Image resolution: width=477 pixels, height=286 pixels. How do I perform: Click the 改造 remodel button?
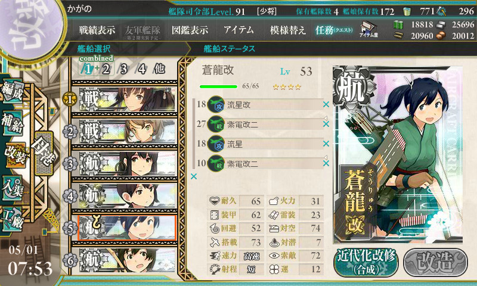[x=435, y=262]
